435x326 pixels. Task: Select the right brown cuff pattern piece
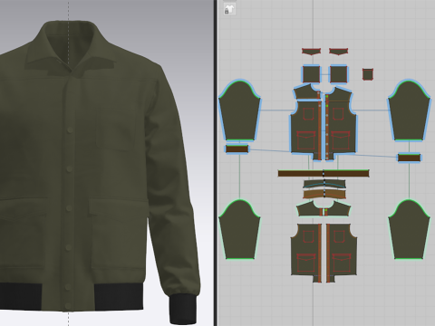pyautogui.click(x=409, y=158)
